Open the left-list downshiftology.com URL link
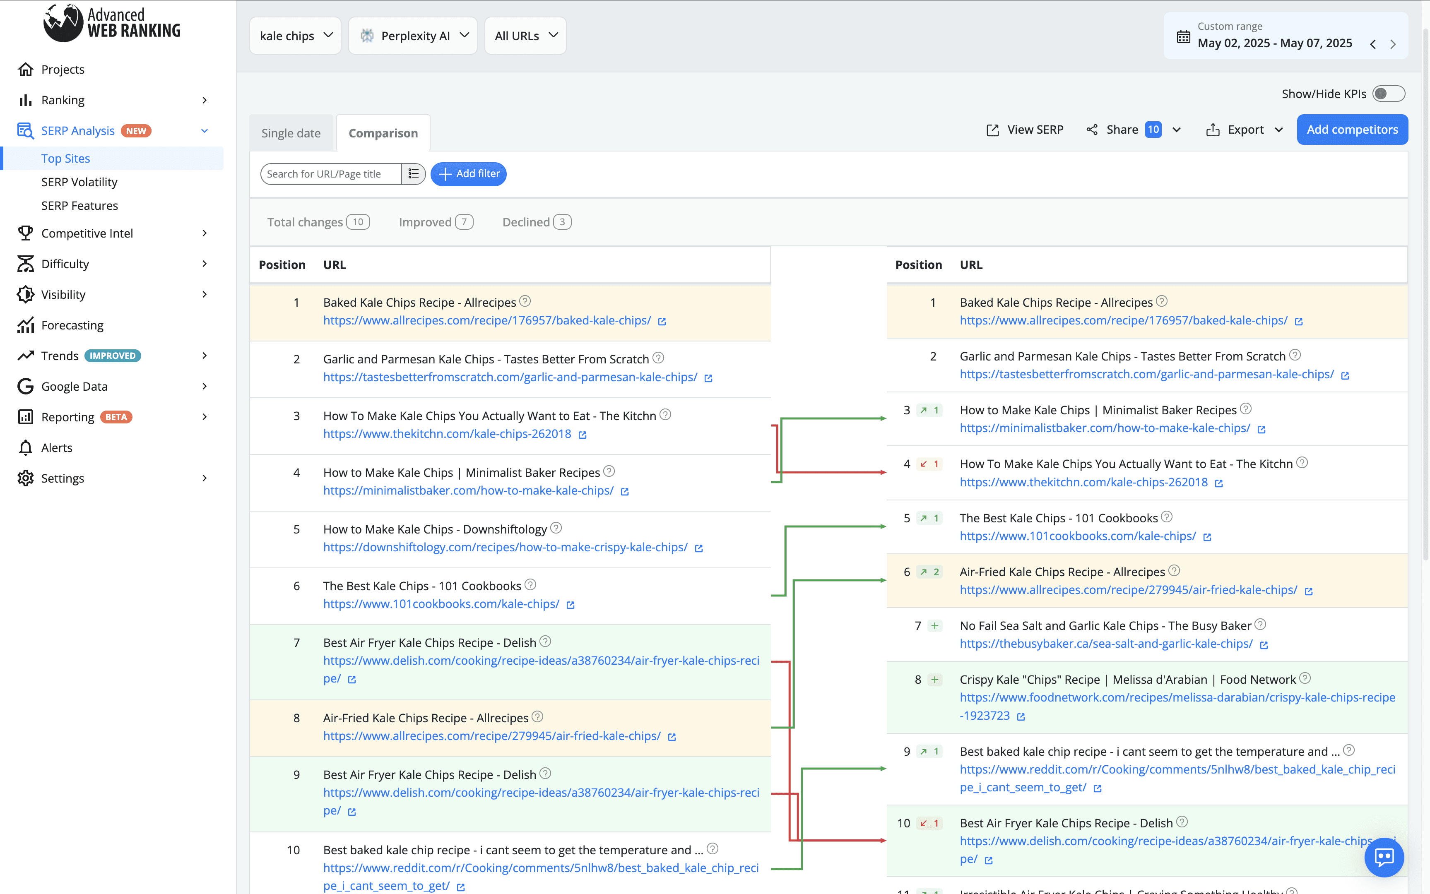This screenshot has width=1430, height=894. coord(505,548)
